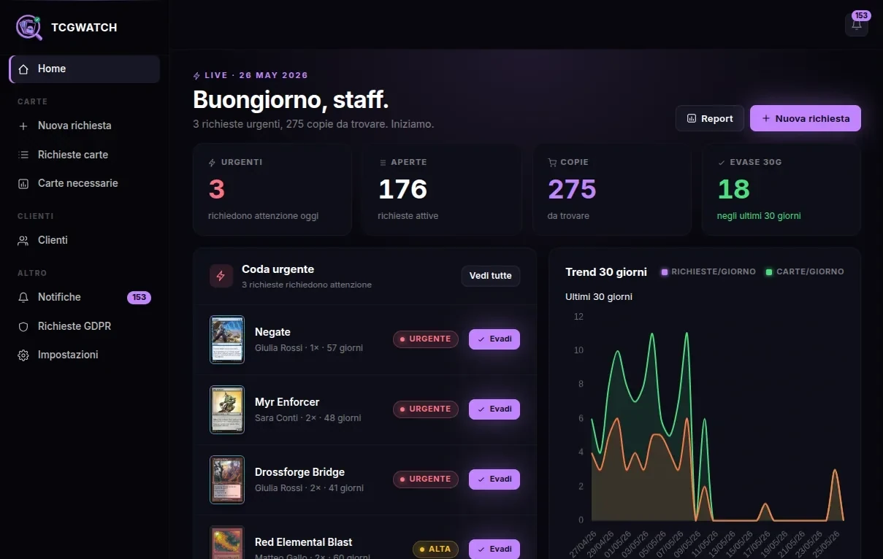Image resolution: width=883 pixels, height=559 pixels.
Task: Open Richieste GDPR page
Action: (x=85, y=326)
